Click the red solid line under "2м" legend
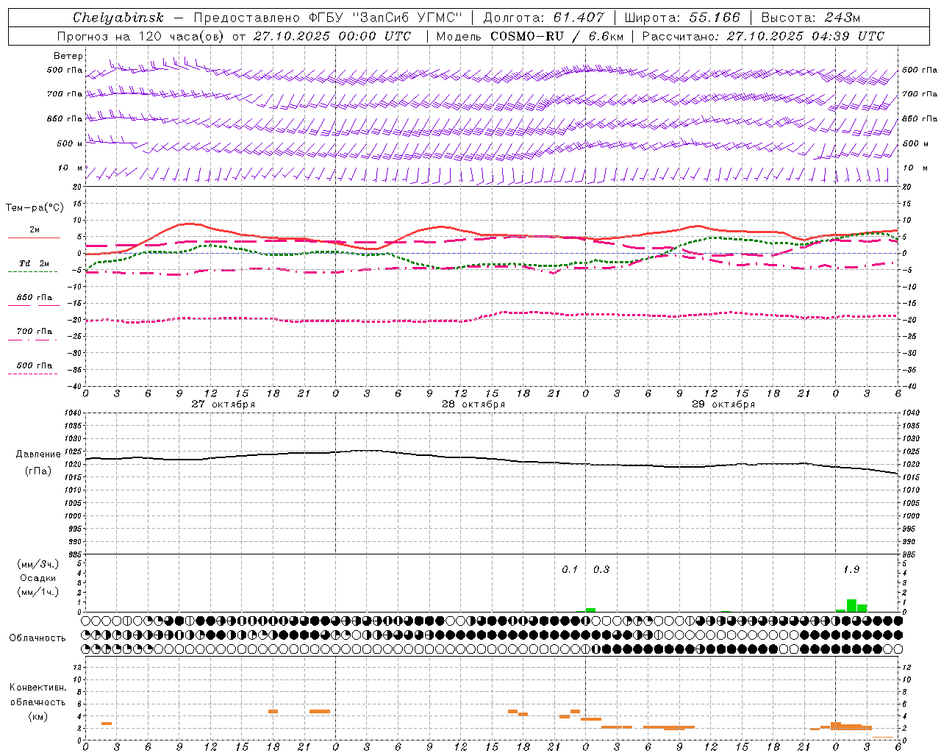Image resolution: width=941 pixels, height=753 pixels. [35, 238]
